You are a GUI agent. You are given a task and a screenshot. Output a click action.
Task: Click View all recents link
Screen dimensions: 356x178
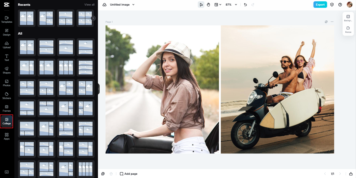point(89,5)
